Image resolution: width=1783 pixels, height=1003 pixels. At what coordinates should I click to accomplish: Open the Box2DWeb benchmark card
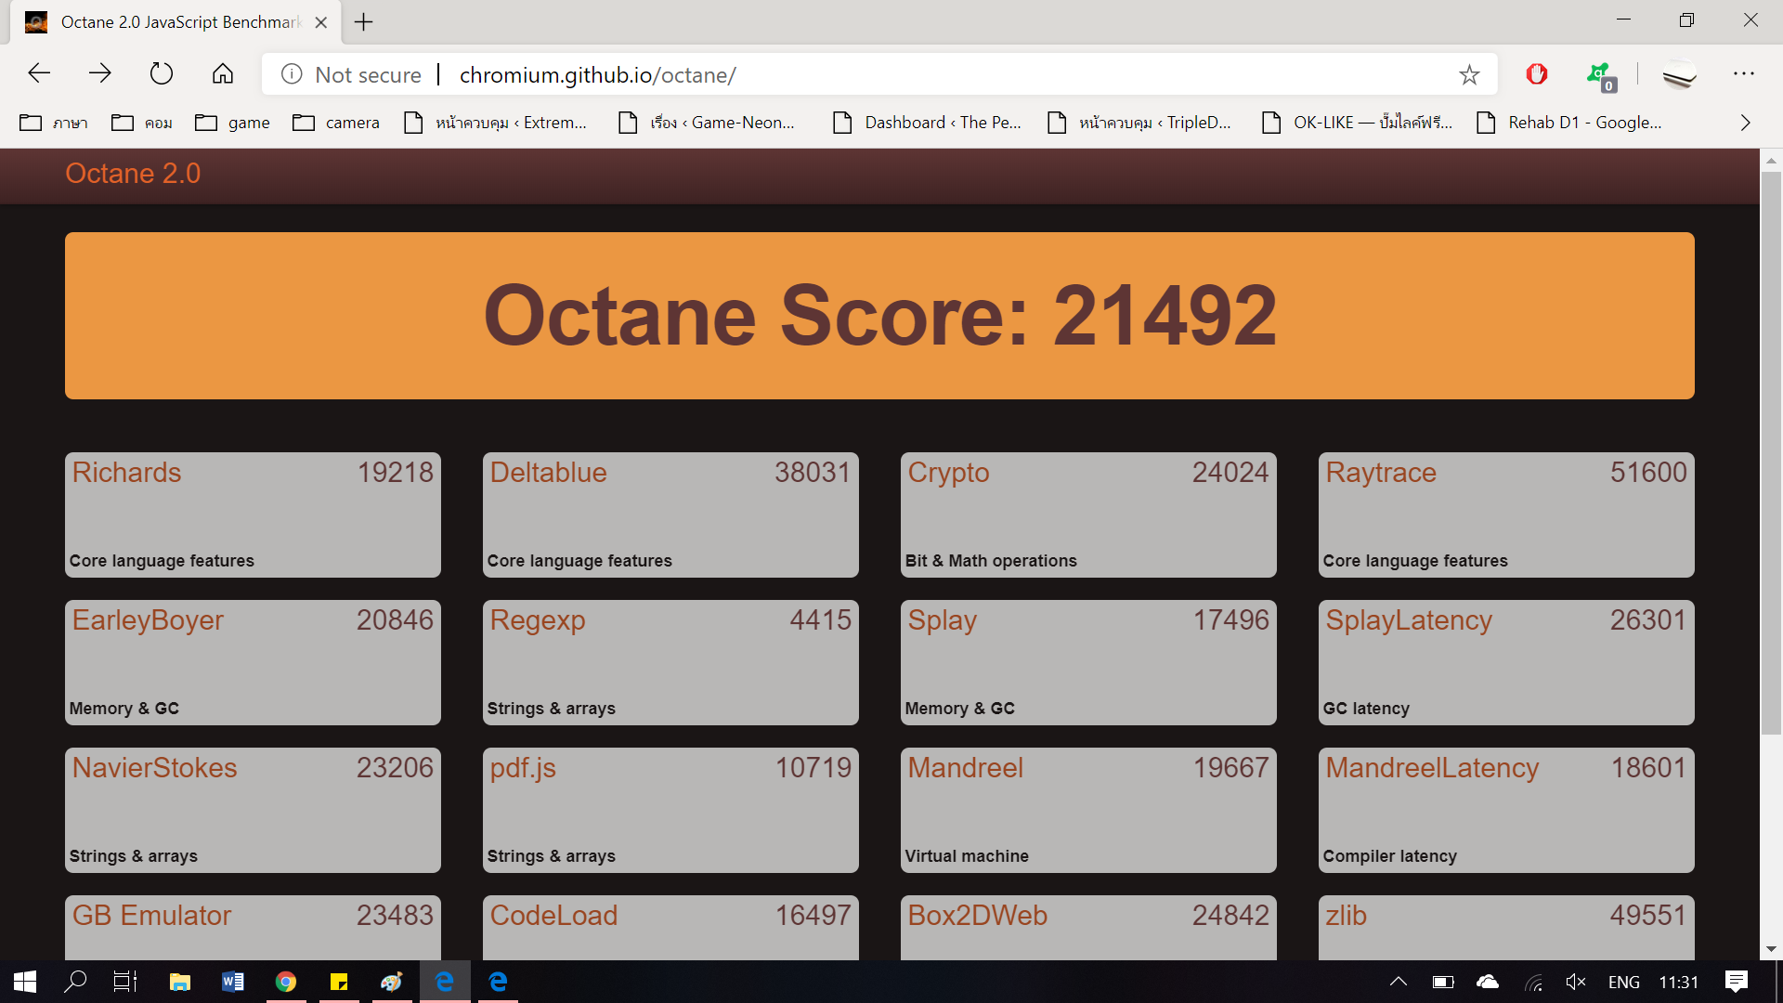coord(1088,927)
